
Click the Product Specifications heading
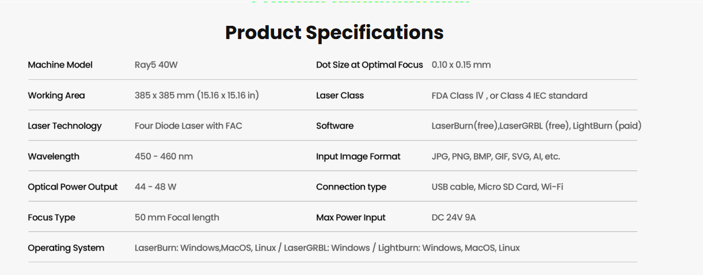(334, 33)
